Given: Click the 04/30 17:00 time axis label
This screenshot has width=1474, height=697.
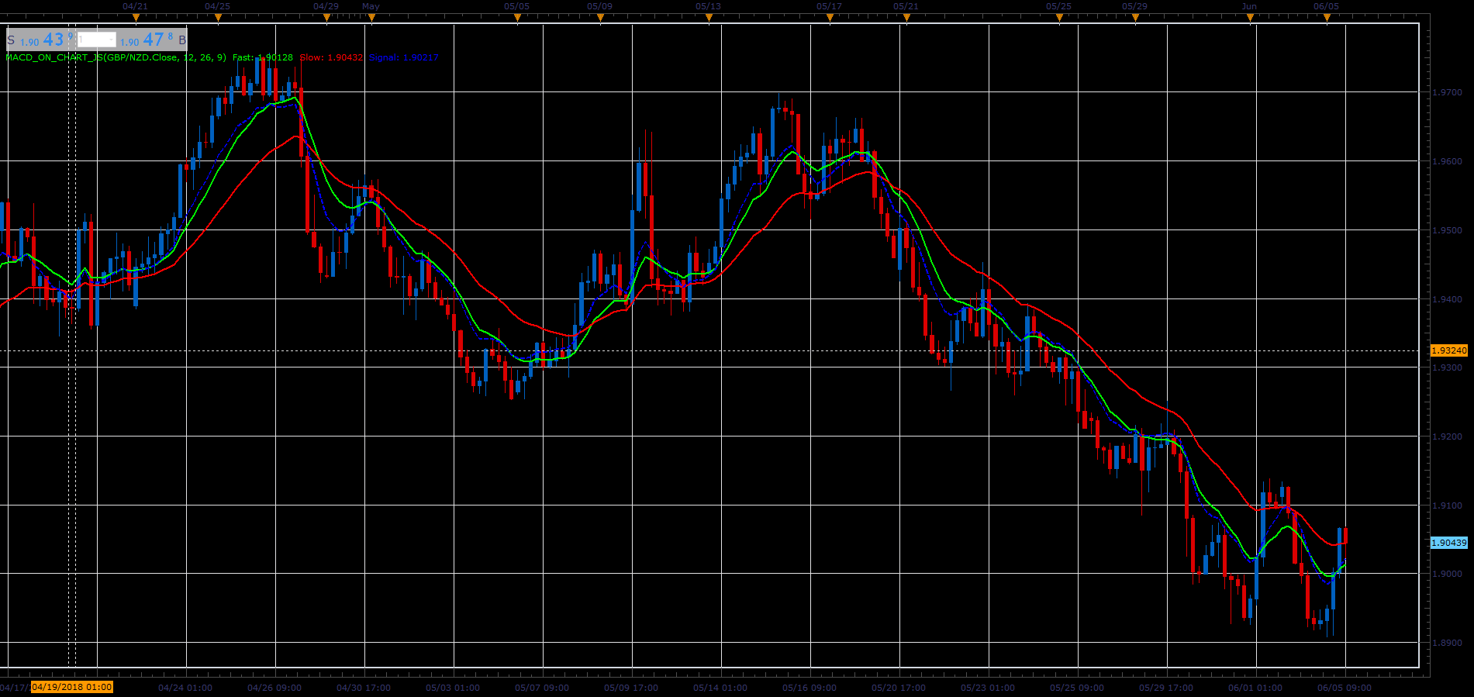Looking at the screenshot, I should point(364,688).
